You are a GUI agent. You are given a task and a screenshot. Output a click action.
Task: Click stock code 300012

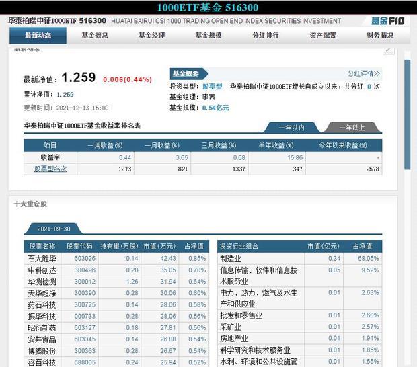point(85,282)
